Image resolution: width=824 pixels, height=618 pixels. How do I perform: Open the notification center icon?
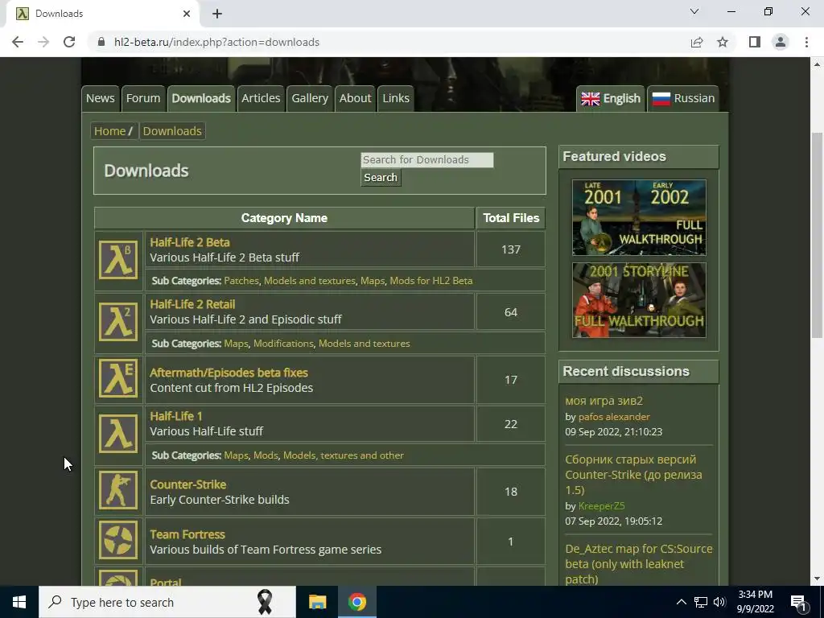pyautogui.click(x=798, y=602)
